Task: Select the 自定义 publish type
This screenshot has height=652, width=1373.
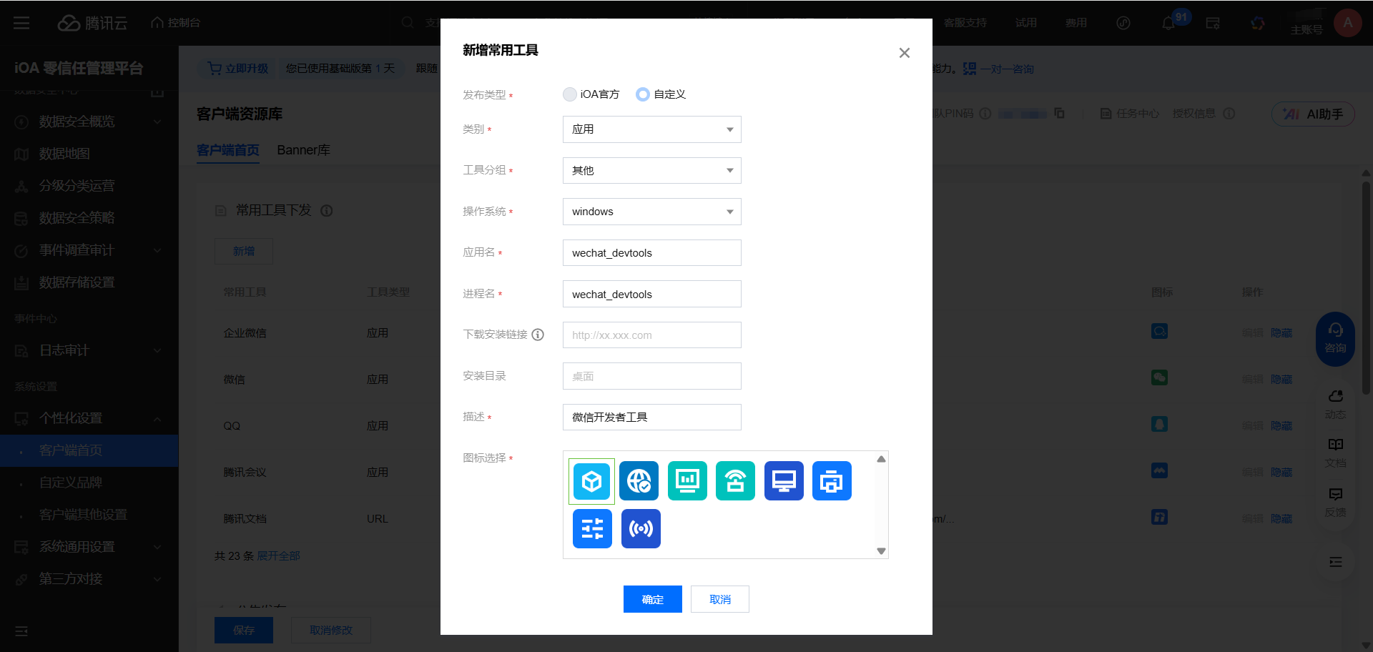Action: 643,94
